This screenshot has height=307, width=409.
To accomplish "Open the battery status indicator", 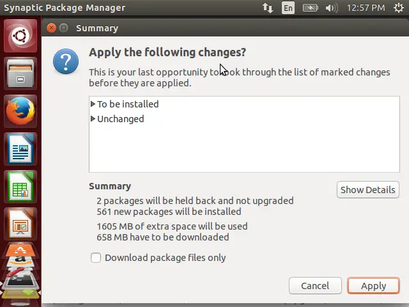I will click(x=310, y=8).
